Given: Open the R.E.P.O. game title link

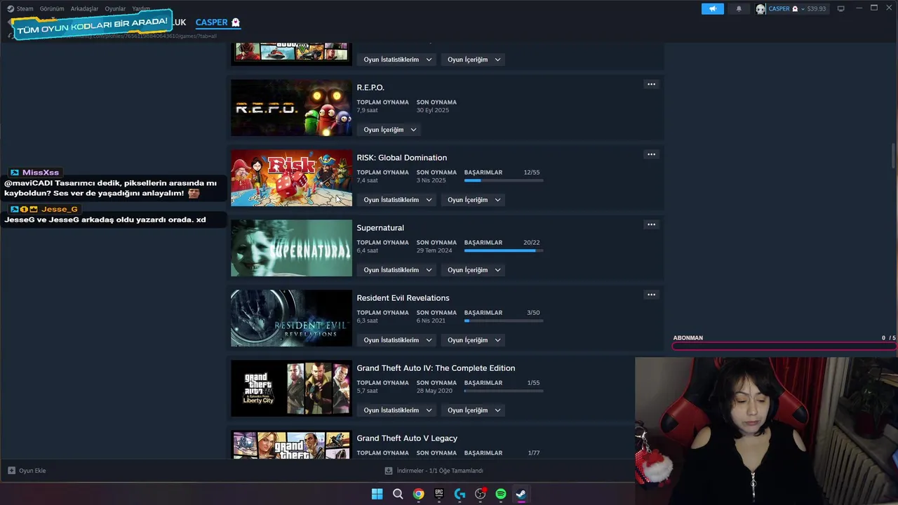Looking at the screenshot, I should tap(370, 88).
